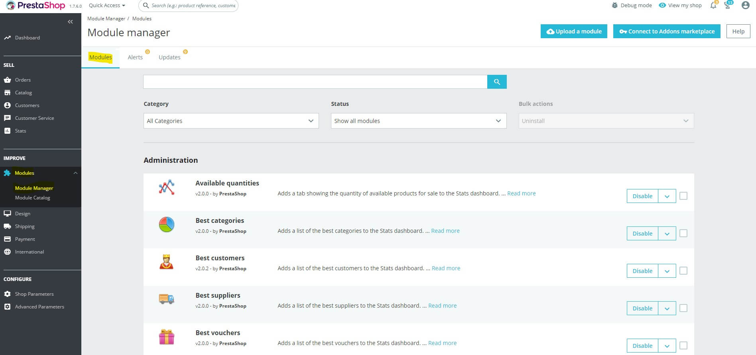756x355 pixels.
Task: Open the Quick Access dropdown
Action: [107, 6]
